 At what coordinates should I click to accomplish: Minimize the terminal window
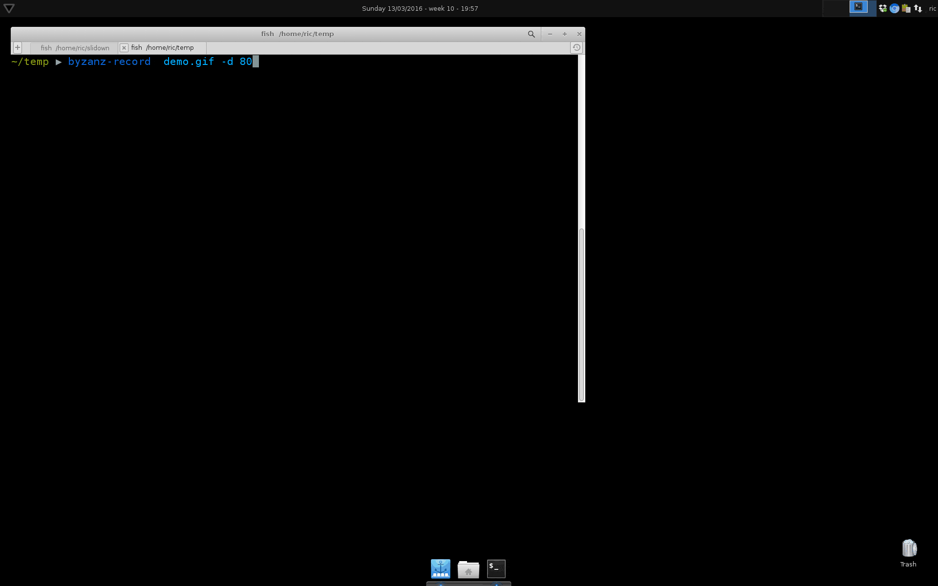pyautogui.click(x=550, y=34)
